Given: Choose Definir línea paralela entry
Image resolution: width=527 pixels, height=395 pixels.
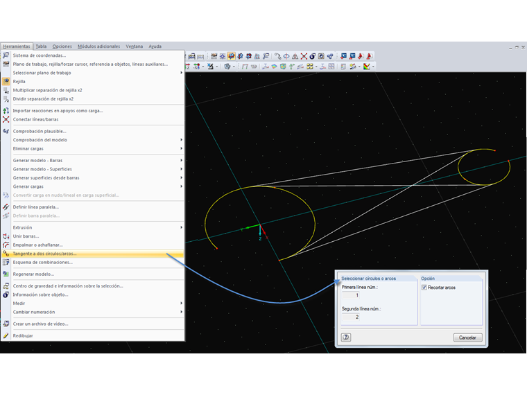Looking at the screenshot, I should [x=92, y=207].
